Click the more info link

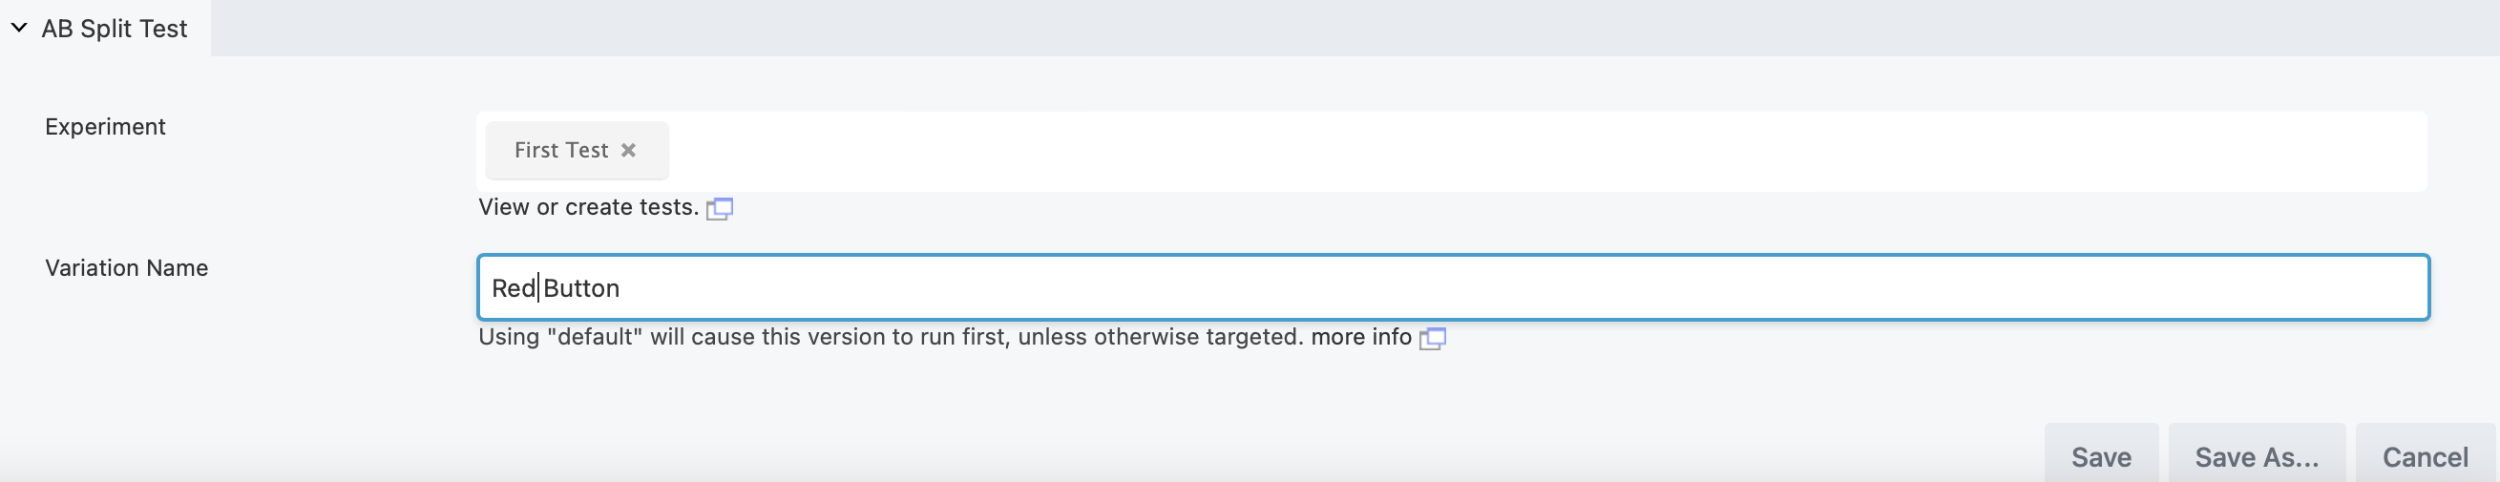(1360, 338)
